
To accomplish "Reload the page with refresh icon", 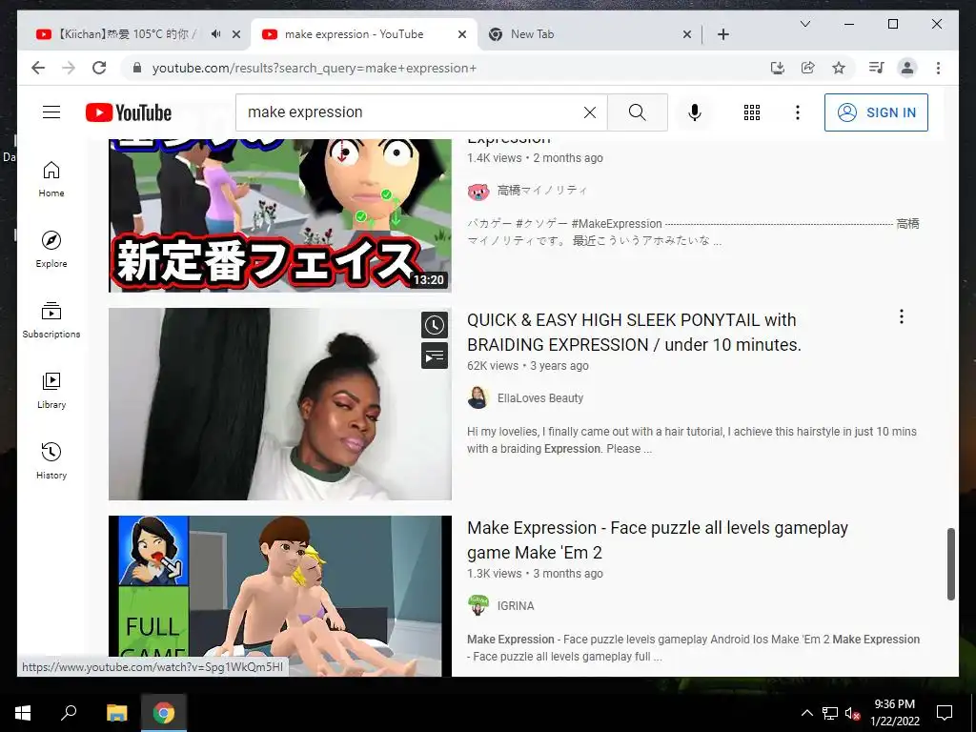I will (x=99, y=68).
